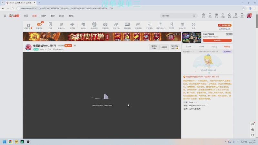Open the 刀塔助手 shield icon
This screenshot has height=145, width=258.
click(105, 25)
